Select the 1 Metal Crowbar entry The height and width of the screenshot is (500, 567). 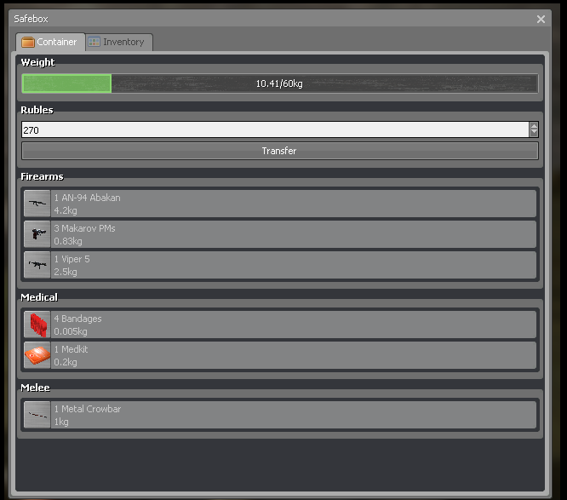[x=280, y=415]
